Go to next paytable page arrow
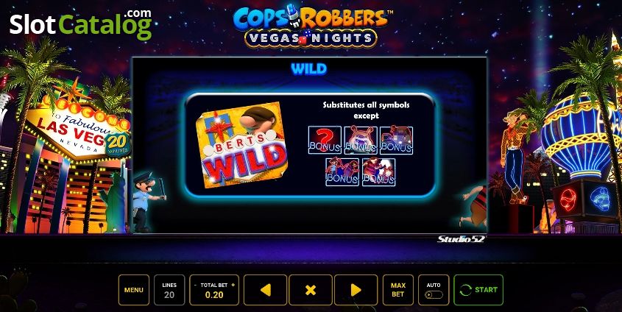The image size is (622, 312). 356,290
